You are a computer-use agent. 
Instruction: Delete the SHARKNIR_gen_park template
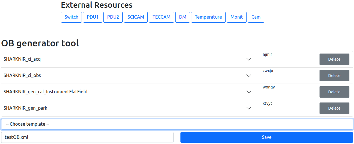coord(334,108)
